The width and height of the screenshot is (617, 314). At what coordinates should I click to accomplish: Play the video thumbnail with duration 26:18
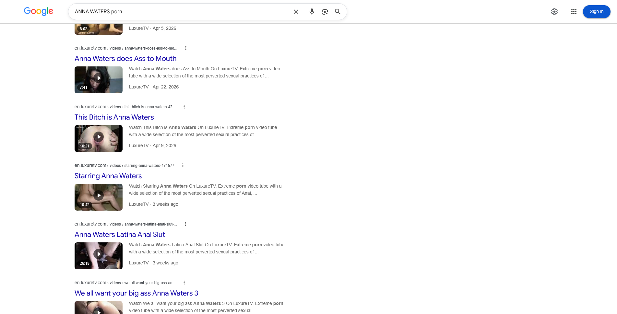pyautogui.click(x=99, y=256)
